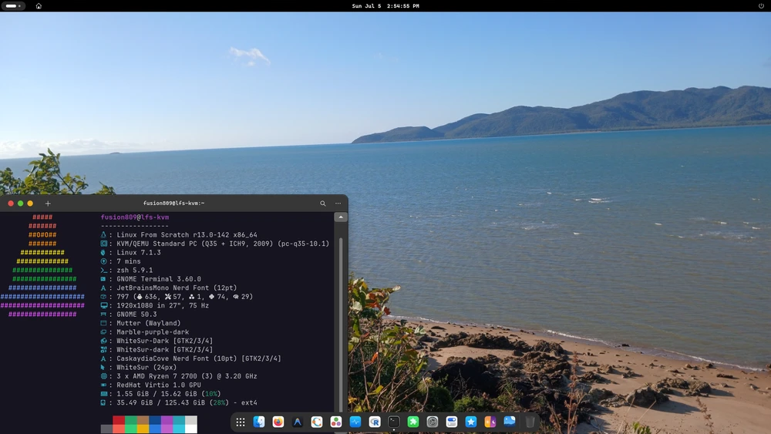Open the blue star software store icon
Viewport: 771px width, 434px height.
click(x=471, y=422)
